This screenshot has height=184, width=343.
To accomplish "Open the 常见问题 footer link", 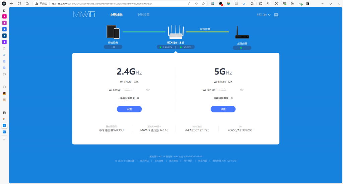I will (x=202, y=161).
